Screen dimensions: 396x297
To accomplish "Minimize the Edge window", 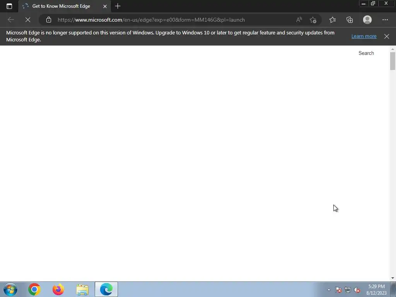I will click(x=364, y=3).
